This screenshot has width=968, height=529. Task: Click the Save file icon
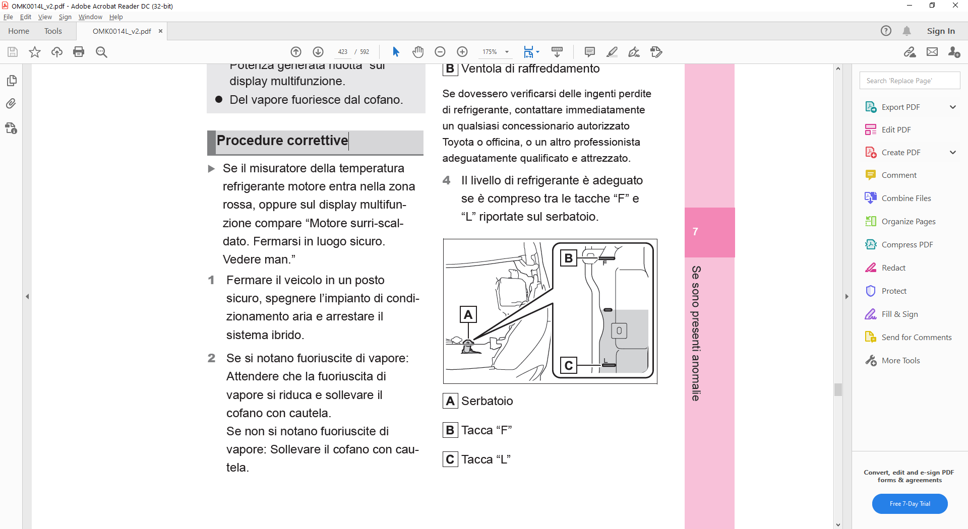click(13, 52)
